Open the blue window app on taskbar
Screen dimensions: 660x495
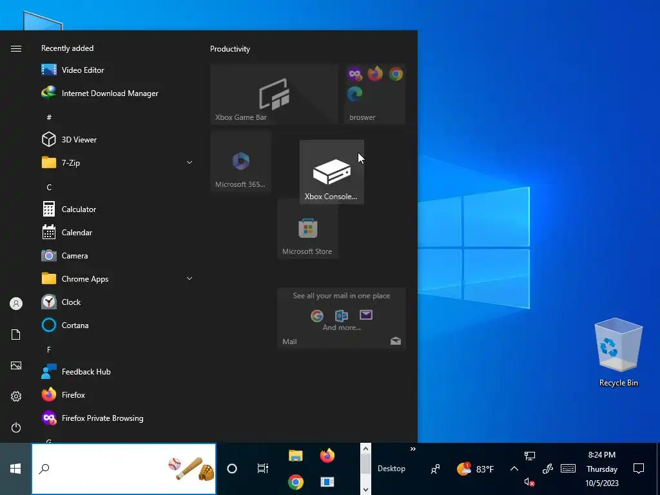click(327, 482)
